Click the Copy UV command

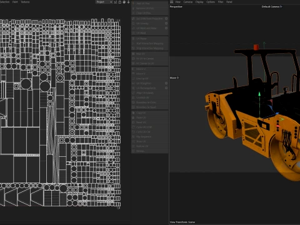[x=149, y=112]
